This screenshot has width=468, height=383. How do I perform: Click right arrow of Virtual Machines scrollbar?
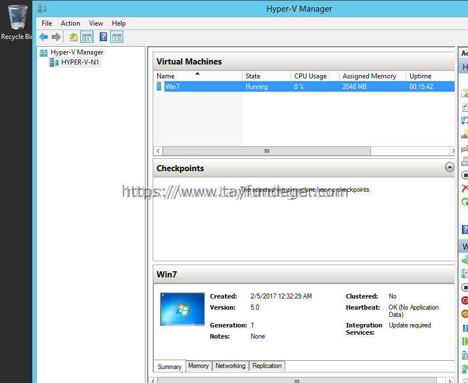(453, 151)
